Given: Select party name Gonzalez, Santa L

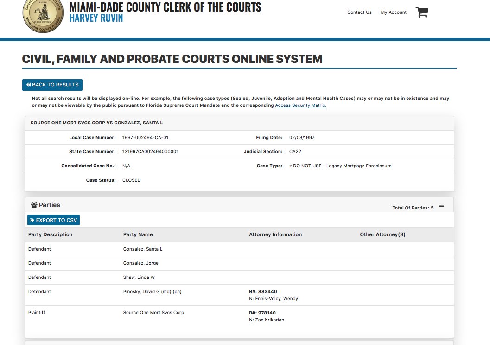Looking at the screenshot, I should (x=143, y=249).
